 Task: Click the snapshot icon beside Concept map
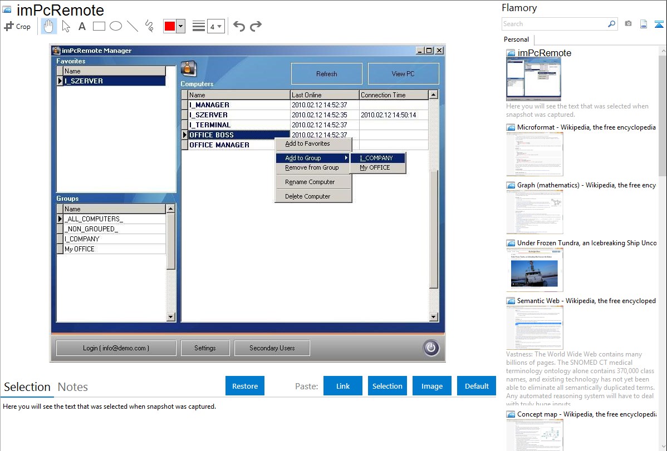[511, 414]
